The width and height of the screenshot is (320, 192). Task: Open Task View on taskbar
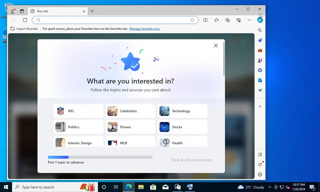[x=116, y=187]
